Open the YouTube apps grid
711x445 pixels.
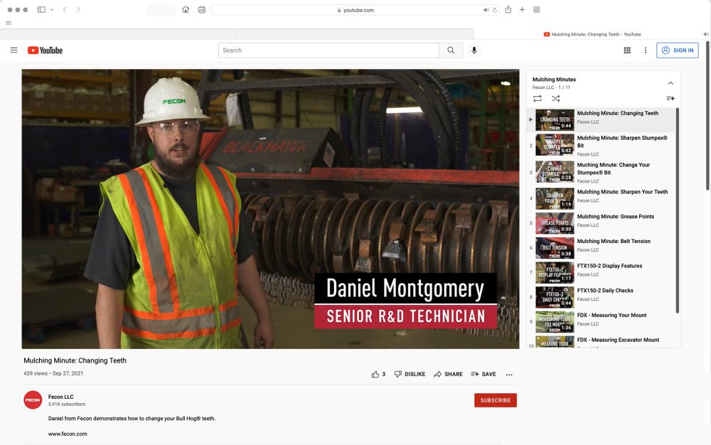coord(627,50)
